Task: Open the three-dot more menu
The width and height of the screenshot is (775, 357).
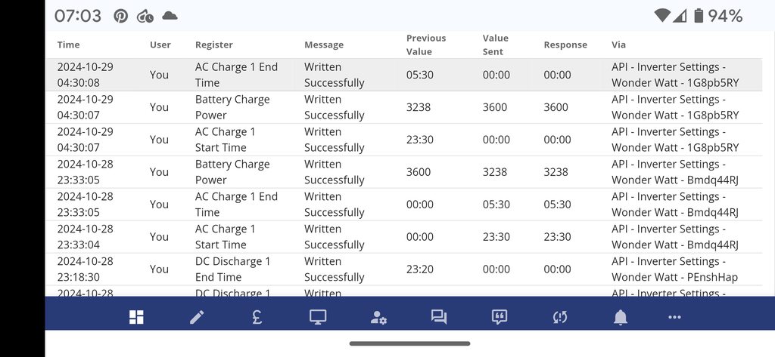Action: (x=675, y=318)
